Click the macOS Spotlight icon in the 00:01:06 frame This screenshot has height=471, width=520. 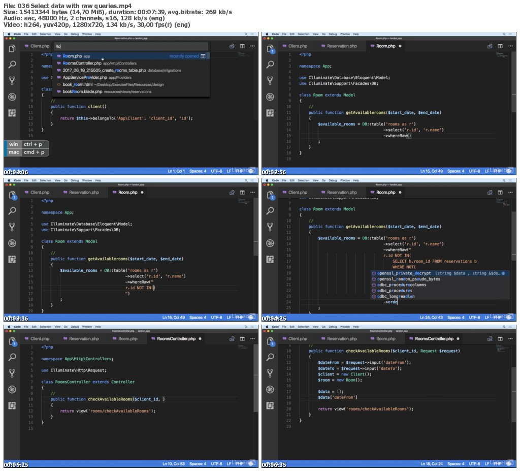[x=246, y=34]
